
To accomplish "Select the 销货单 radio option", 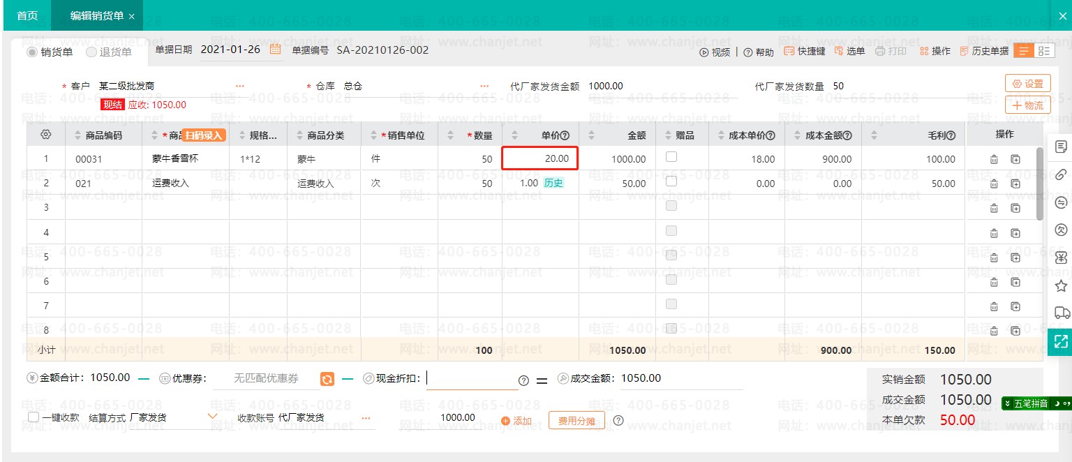I will tap(31, 52).
